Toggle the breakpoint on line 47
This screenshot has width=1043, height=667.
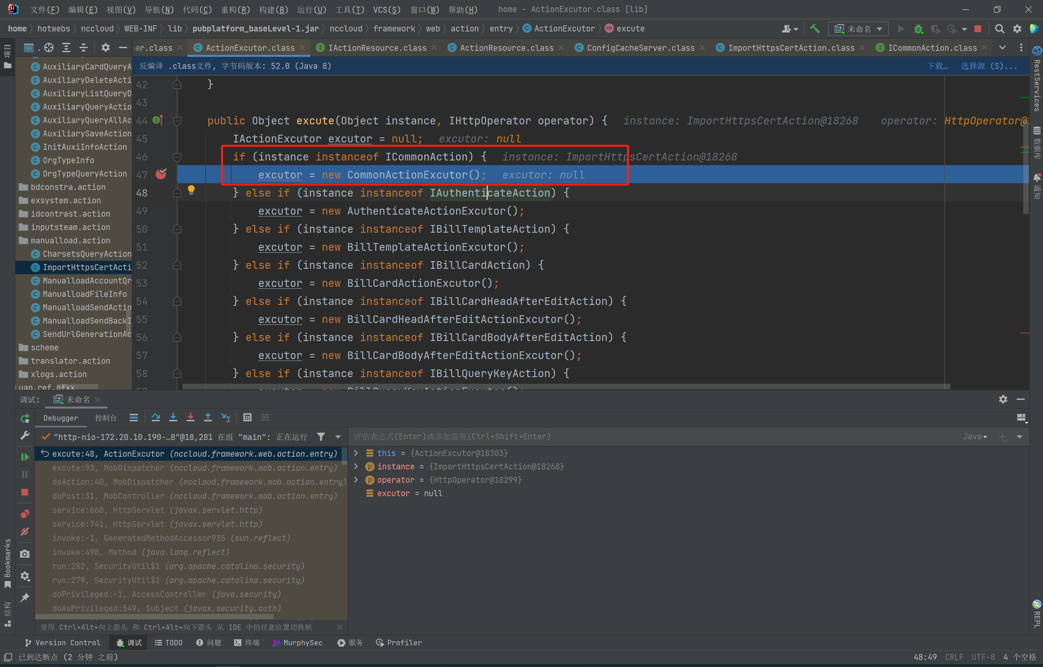click(x=161, y=175)
